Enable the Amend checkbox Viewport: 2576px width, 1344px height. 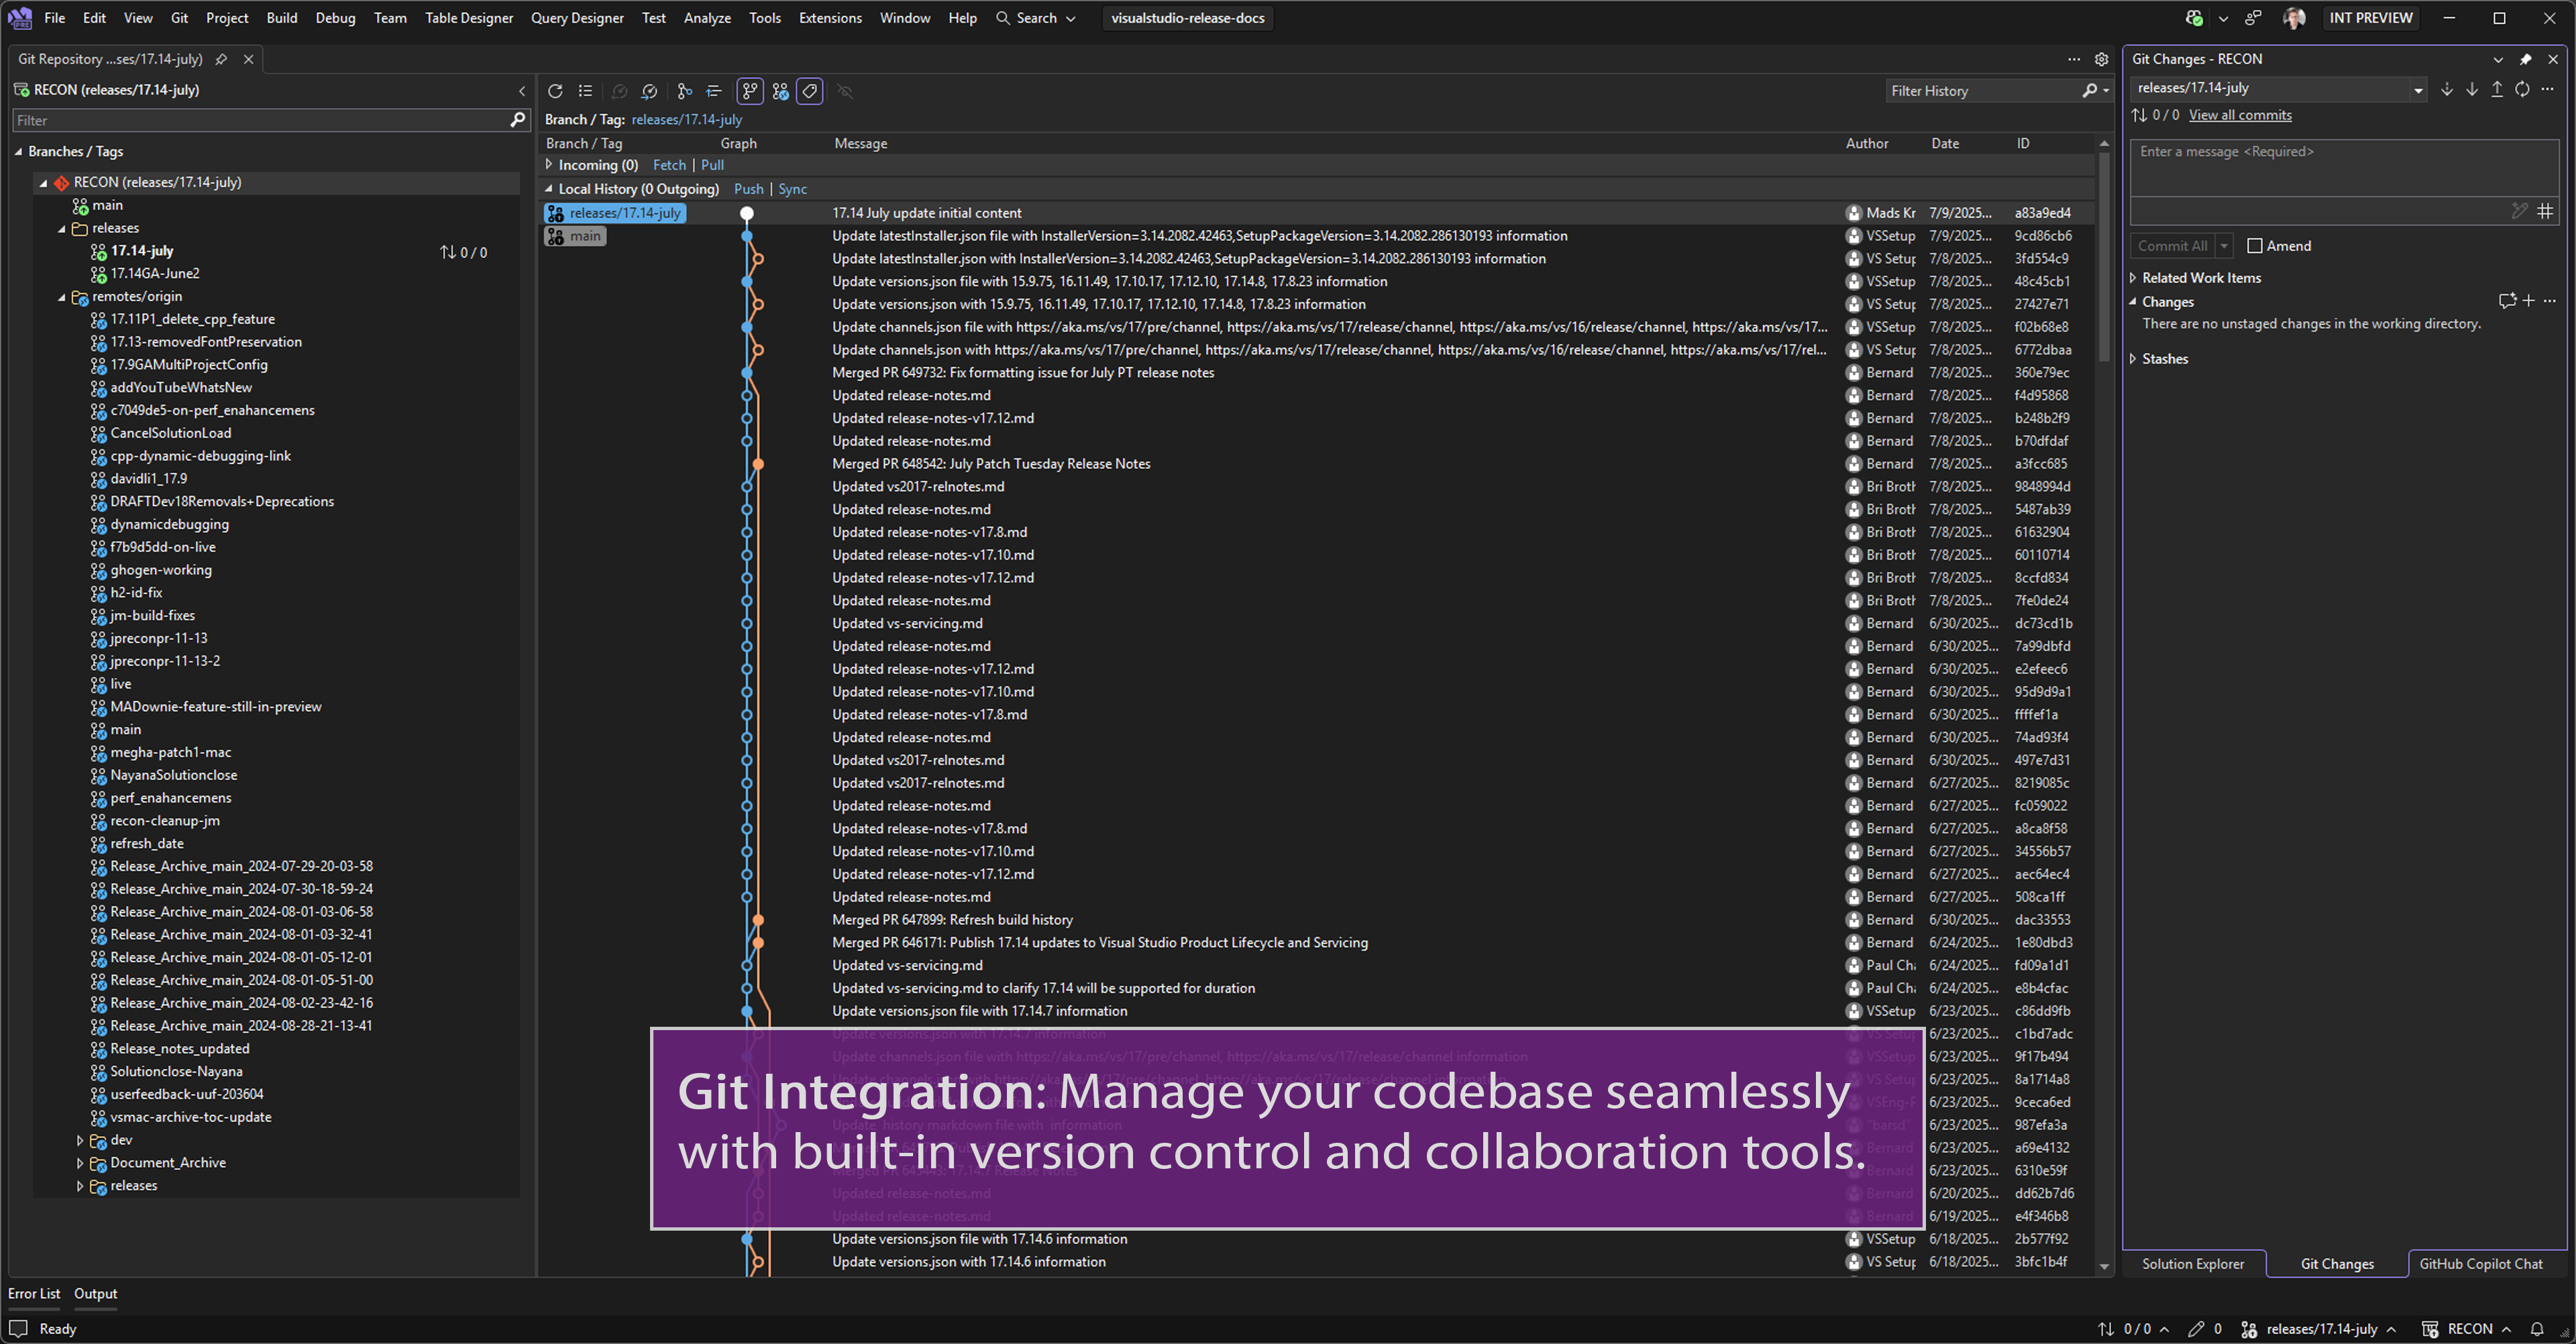[x=2256, y=245]
